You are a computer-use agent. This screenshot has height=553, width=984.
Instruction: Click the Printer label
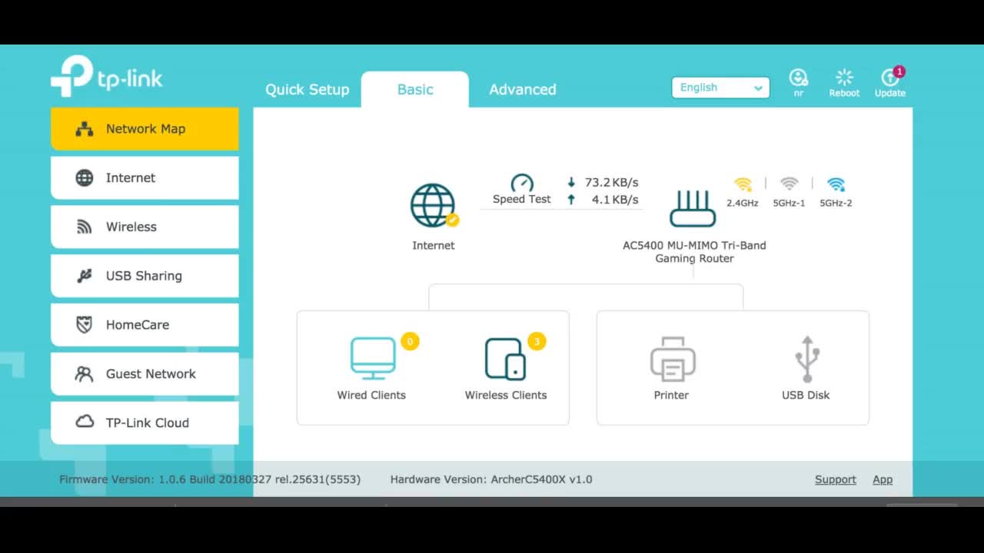(x=671, y=396)
